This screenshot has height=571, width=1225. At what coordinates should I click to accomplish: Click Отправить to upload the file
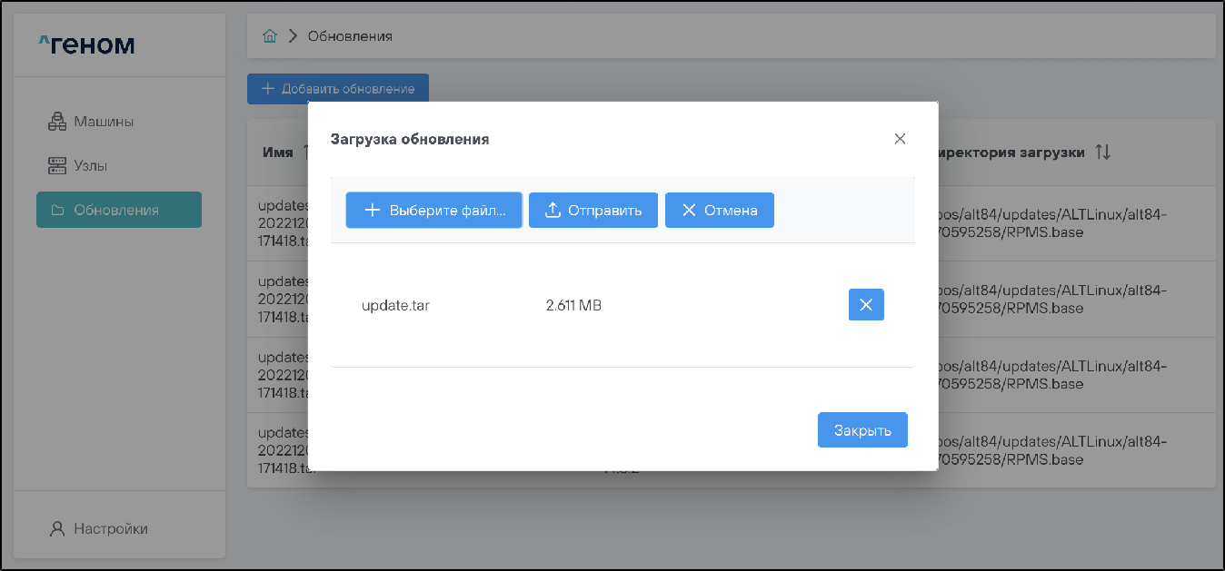[x=593, y=210]
